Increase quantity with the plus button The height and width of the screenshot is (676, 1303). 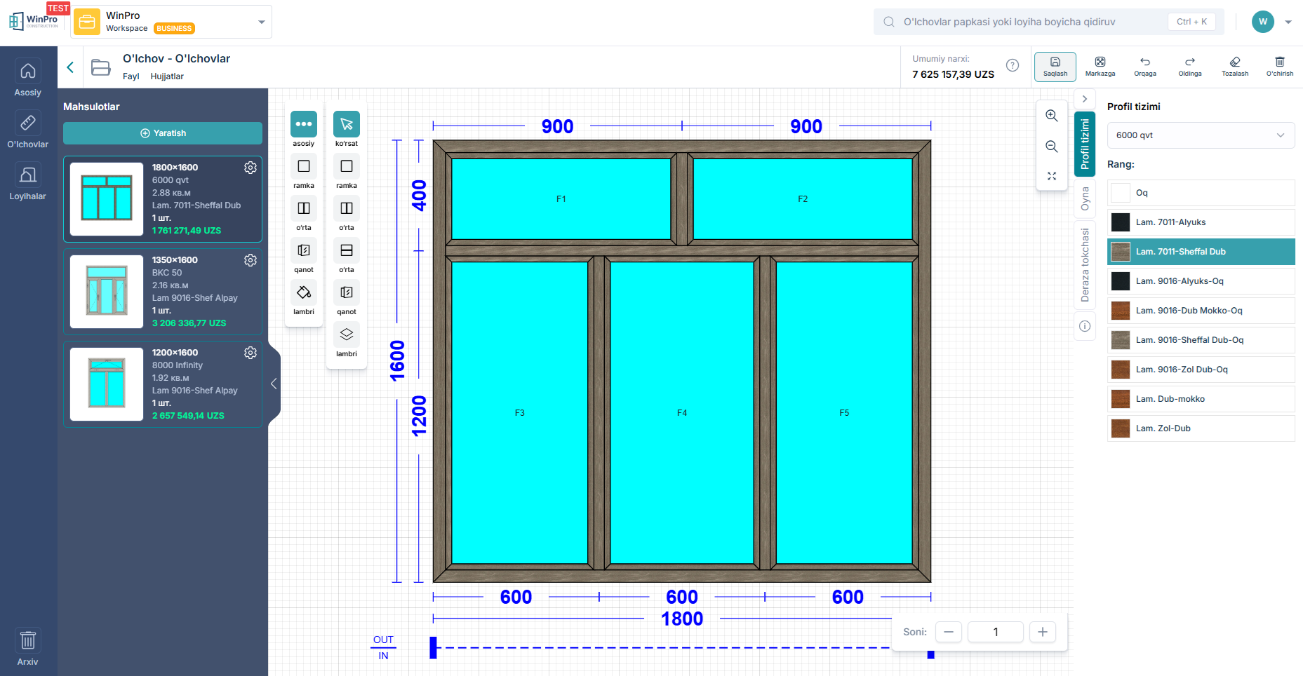point(1042,632)
